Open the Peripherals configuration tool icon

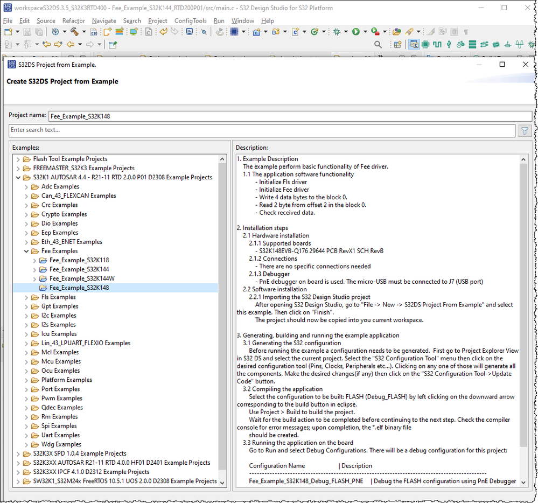coord(449,44)
